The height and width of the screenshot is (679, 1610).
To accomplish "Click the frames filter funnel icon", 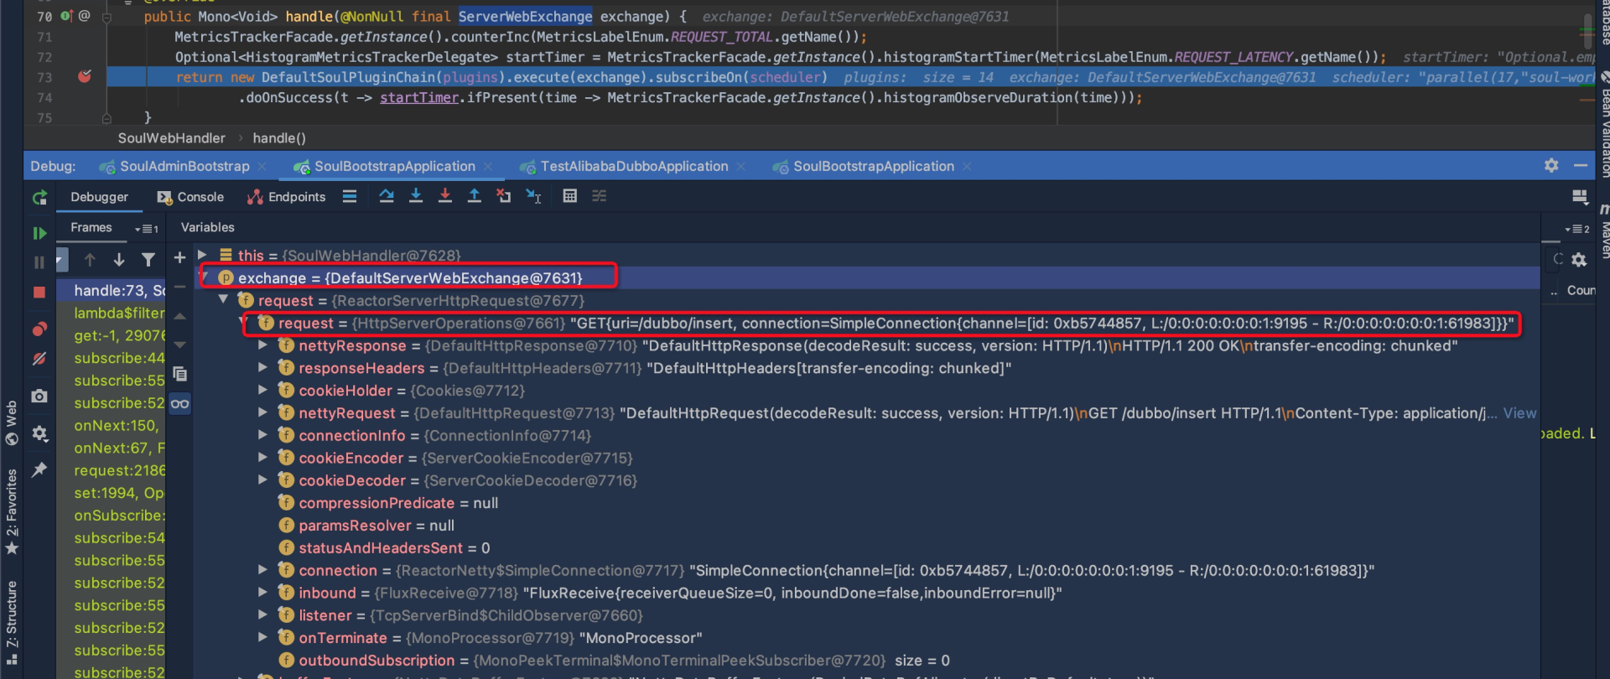I will tap(148, 260).
